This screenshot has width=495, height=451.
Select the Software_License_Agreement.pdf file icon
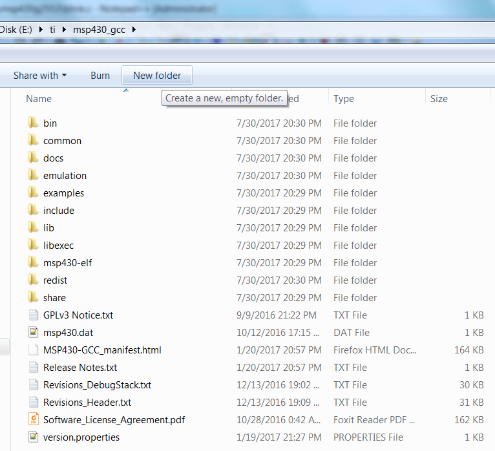34,419
